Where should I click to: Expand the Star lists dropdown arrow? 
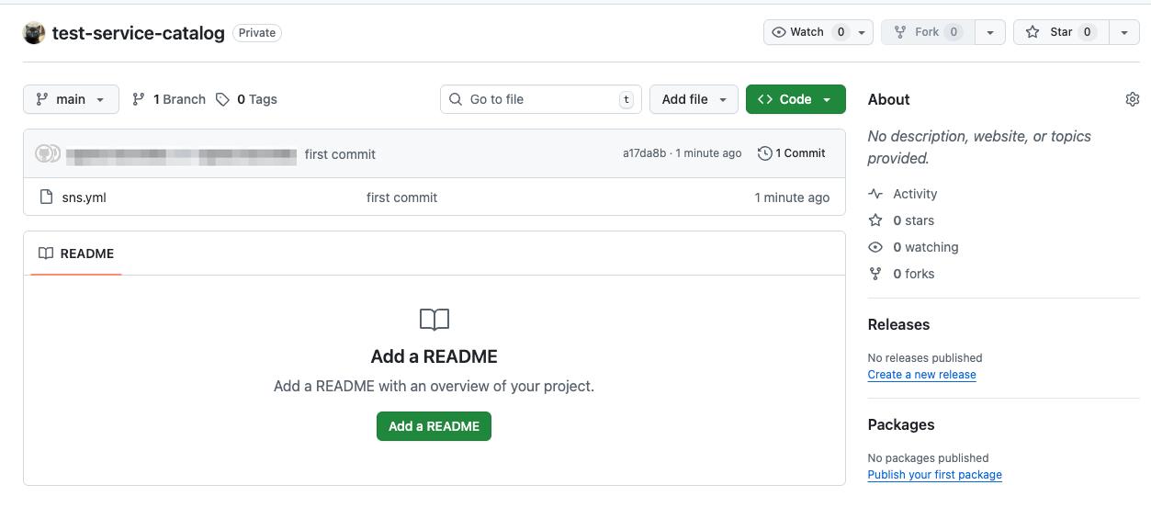pos(1124,32)
